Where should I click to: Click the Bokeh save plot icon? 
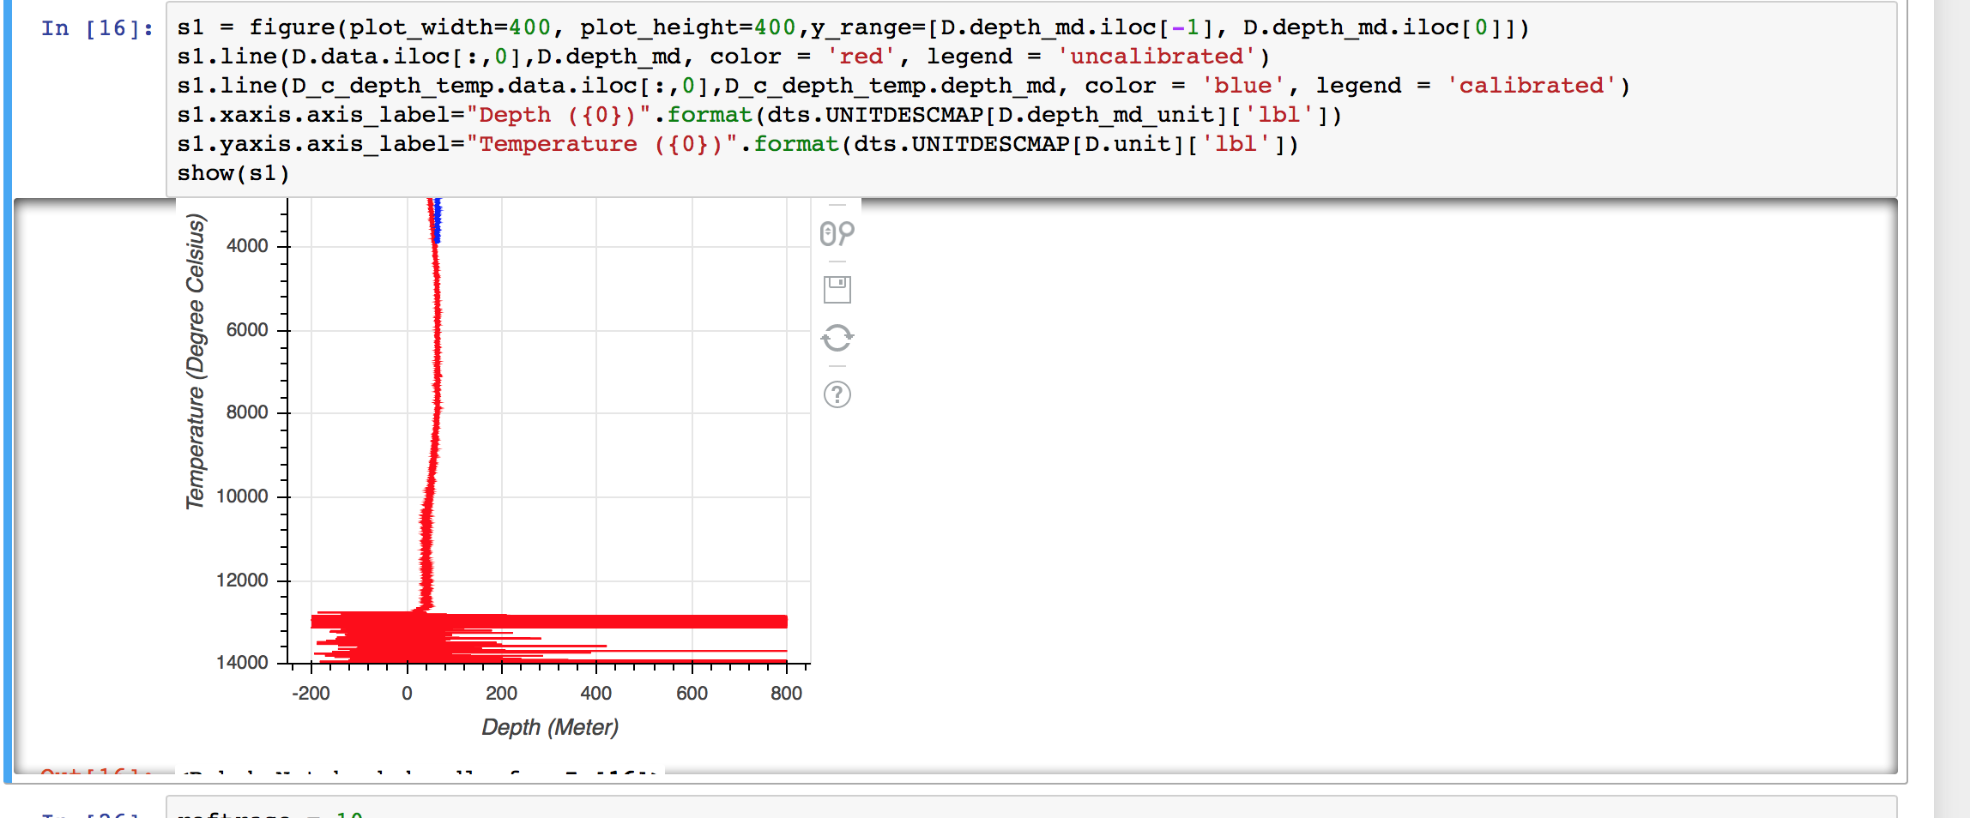tap(837, 290)
